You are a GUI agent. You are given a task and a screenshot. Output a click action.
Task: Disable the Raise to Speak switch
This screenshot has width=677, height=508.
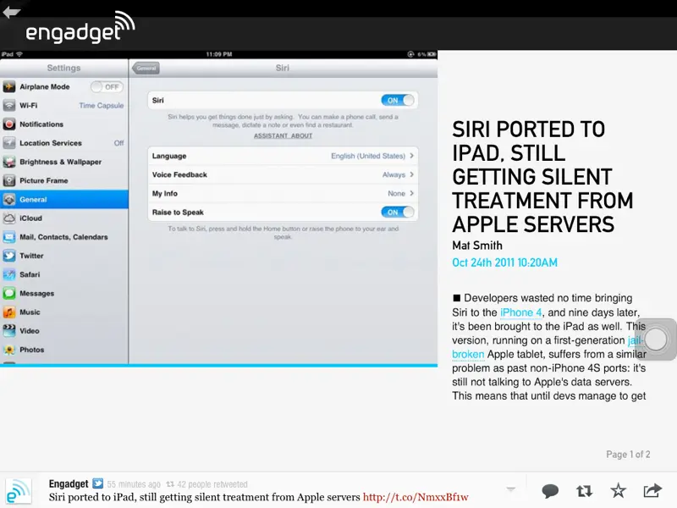[x=398, y=212]
